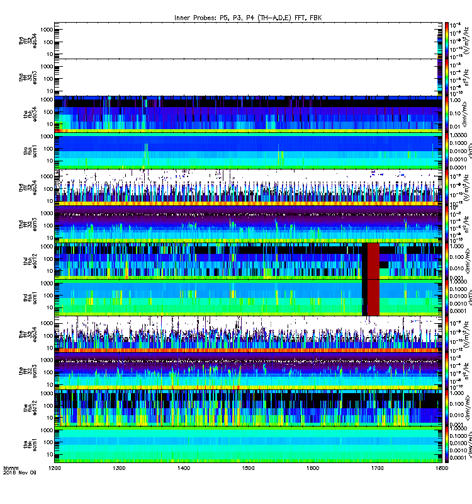The height and width of the screenshot is (504, 472).
Task: Click the '1700' time axis label
Action: 377,468
